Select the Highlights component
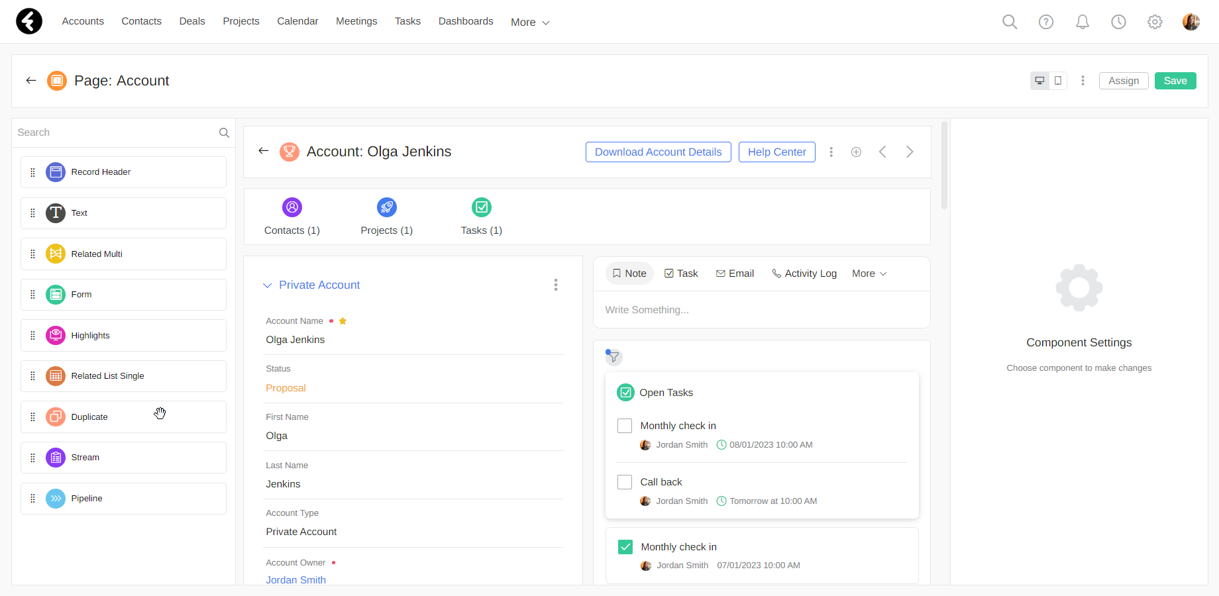Image resolution: width=1219 pixels, height=596 pixels. pyautogui.click(x=123, y=336)
